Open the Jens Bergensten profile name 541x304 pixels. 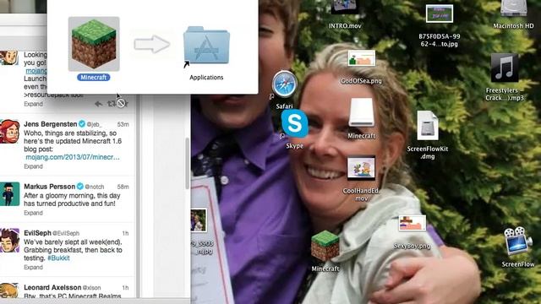click(51, 124)
